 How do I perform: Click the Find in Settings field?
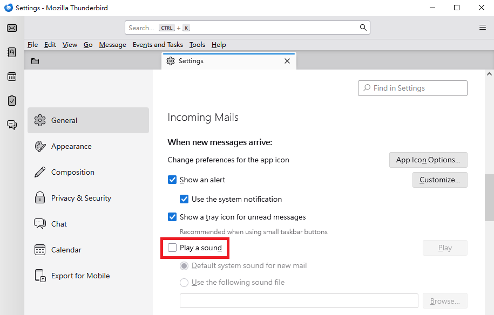(413, 88)
